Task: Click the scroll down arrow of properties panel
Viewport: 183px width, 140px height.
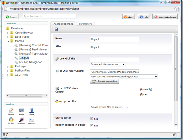Action: point(176,125)
